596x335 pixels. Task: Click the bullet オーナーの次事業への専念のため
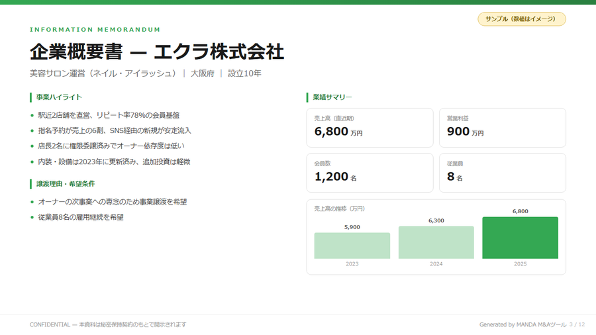(112, 202)
